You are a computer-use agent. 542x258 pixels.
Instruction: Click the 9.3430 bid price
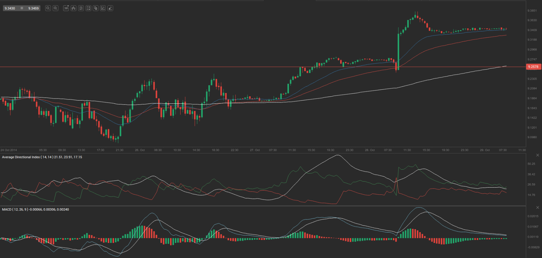[x=10, y=8]
